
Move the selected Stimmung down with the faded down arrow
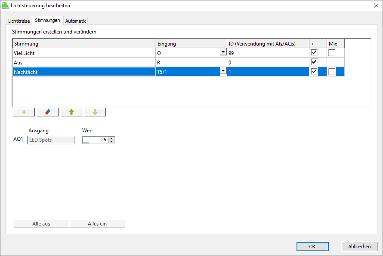pos(95,112)
